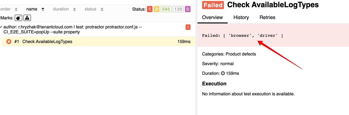Switch to the Retries tab
The image size is (349, 115).
(267, 17)
